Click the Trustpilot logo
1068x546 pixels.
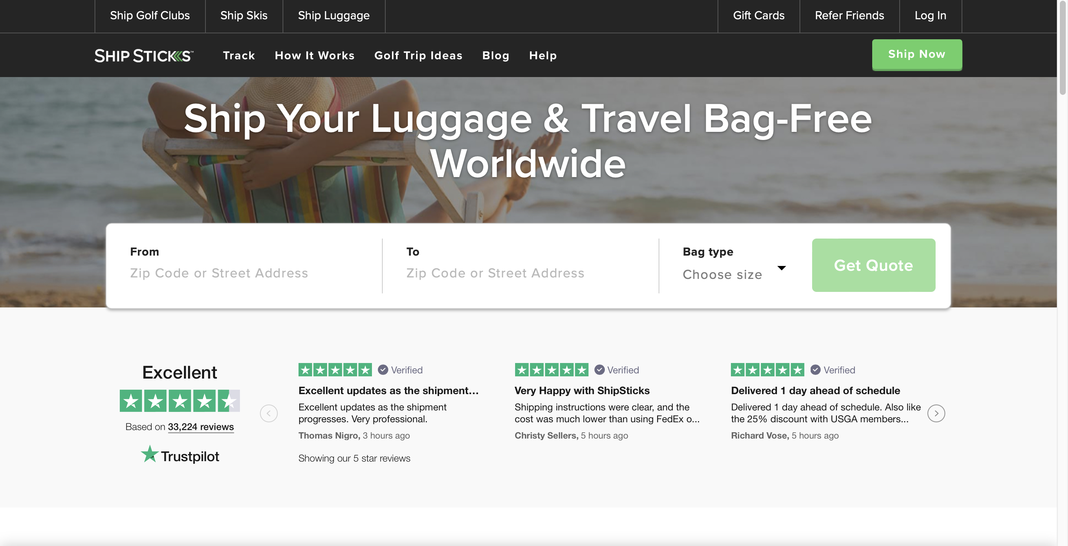[x=180, y=455]
